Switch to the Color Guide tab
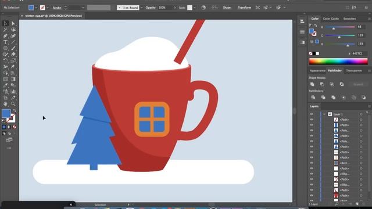 (x=331, y=19)
